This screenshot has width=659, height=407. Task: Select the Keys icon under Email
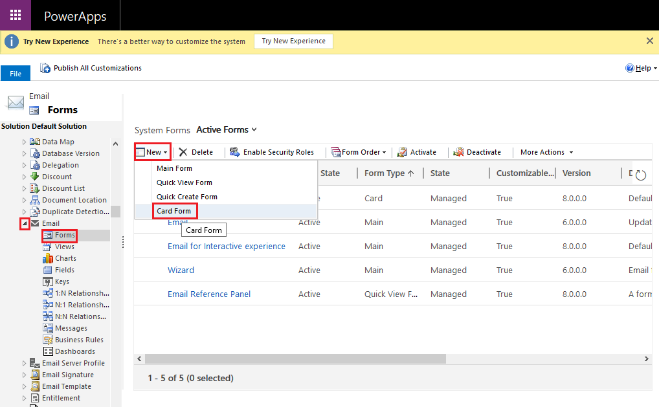(x=47, y=281)
